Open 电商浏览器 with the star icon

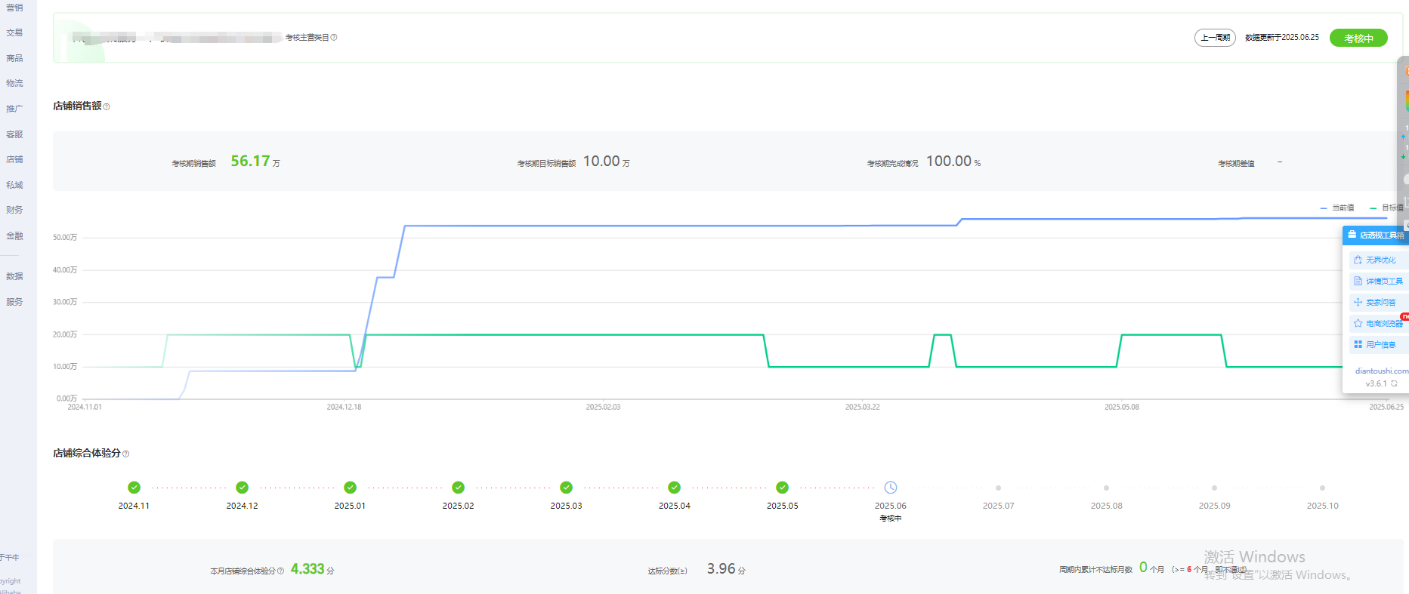(x=1380, y=324)
